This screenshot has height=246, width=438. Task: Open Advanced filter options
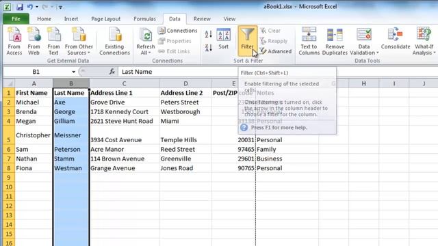point(276,51)
